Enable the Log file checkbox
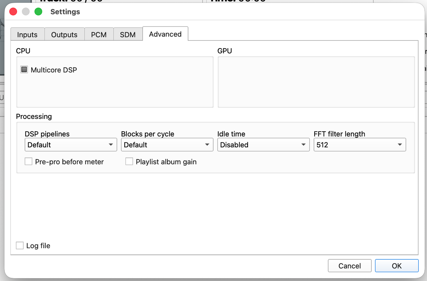 coord(20,245)
